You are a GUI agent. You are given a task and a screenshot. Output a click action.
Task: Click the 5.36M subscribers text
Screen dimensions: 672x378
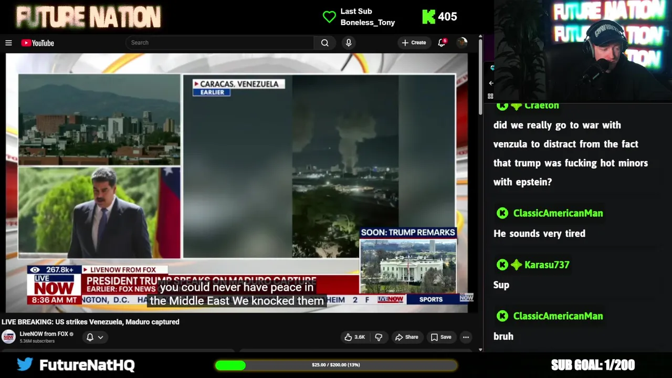click(x=37, y=341)
